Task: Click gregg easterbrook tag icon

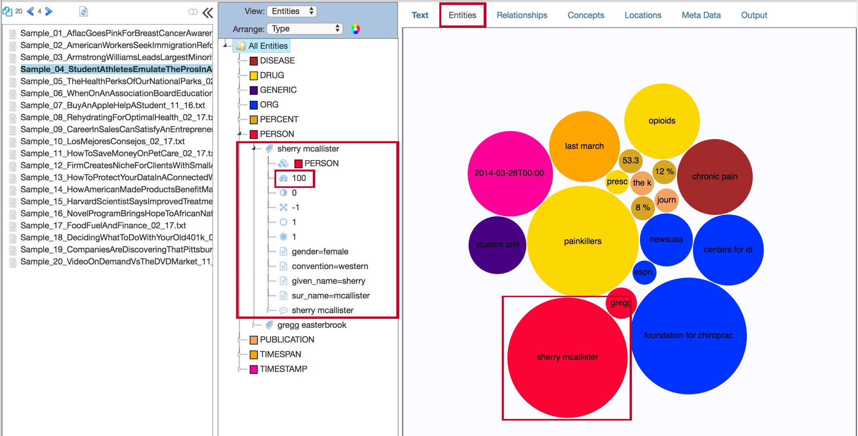Action: [269, 325]
